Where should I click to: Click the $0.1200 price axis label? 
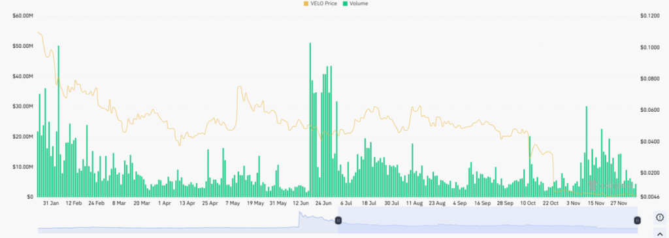(650, 16)
